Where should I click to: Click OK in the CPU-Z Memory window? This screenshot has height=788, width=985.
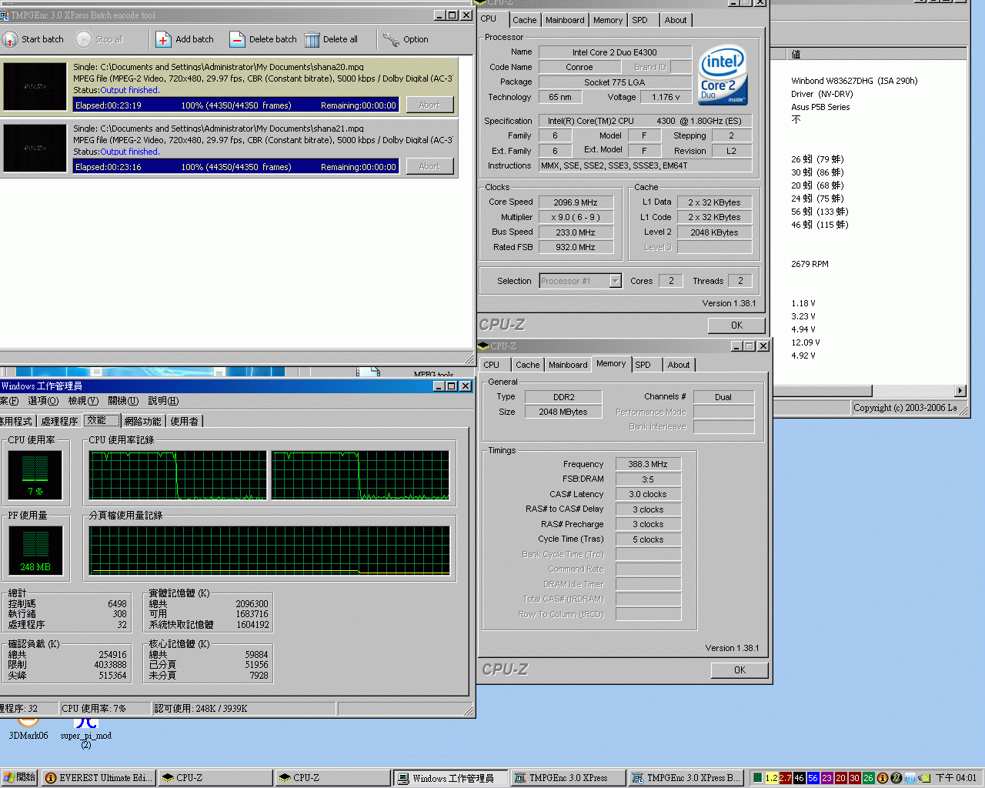point(740,670)
